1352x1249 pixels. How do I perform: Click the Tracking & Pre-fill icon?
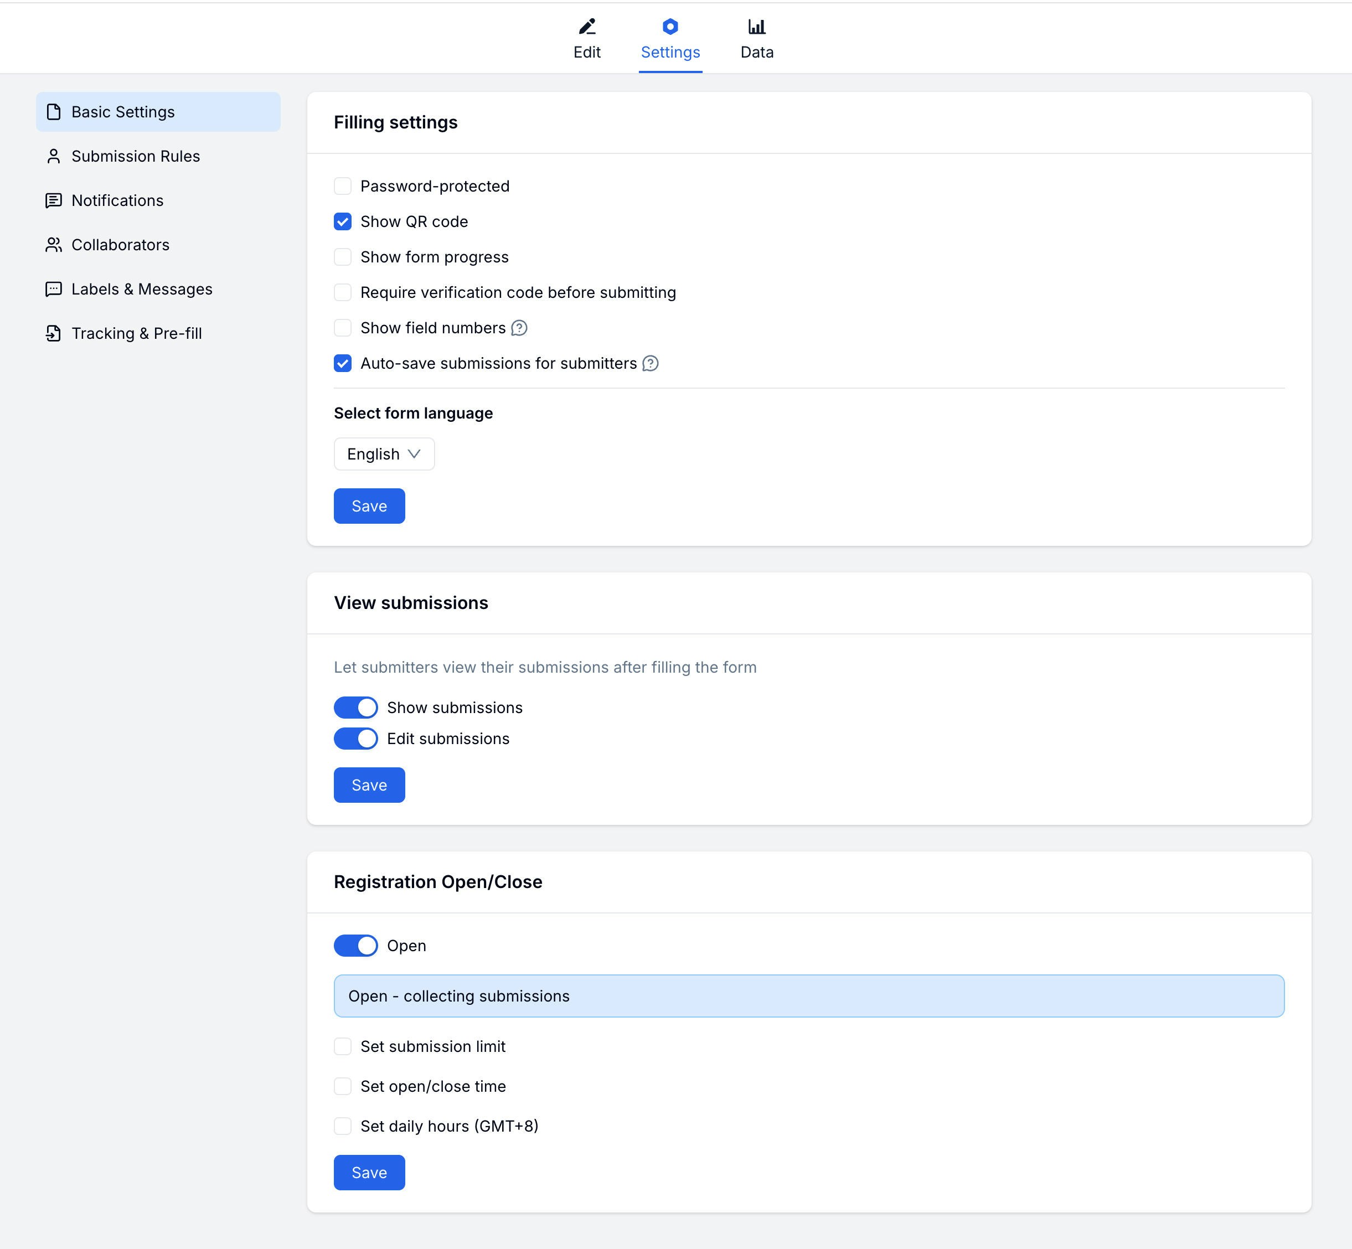tap(53, 333)
